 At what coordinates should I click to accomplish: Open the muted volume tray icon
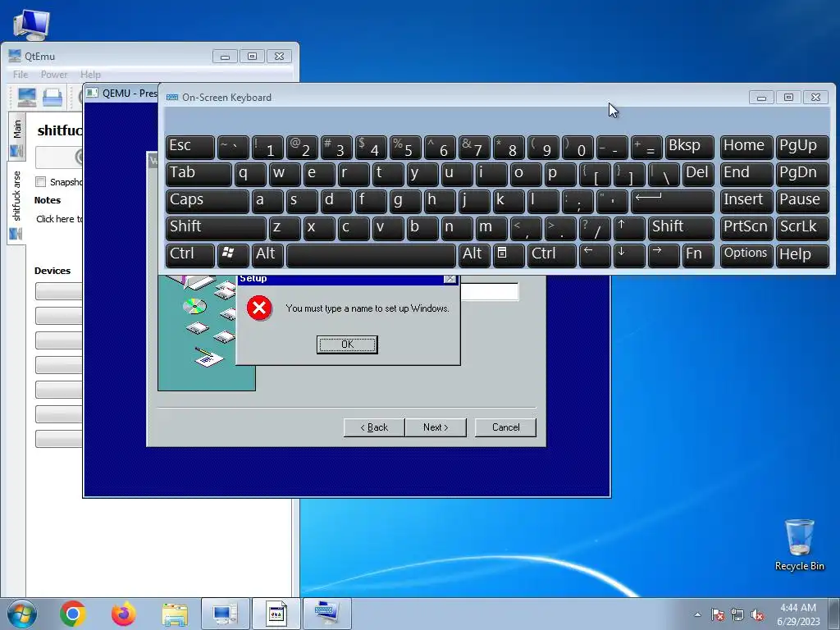(757, 615)
